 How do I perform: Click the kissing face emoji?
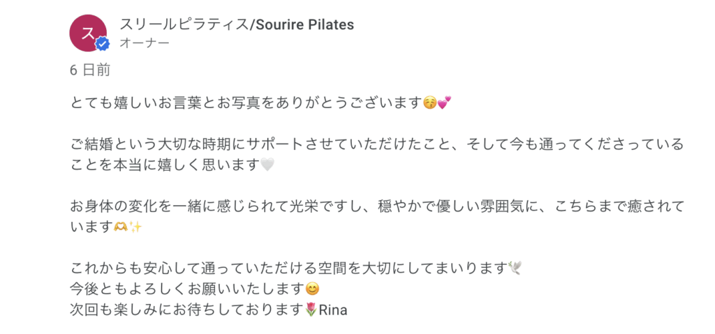pos(430,103)
